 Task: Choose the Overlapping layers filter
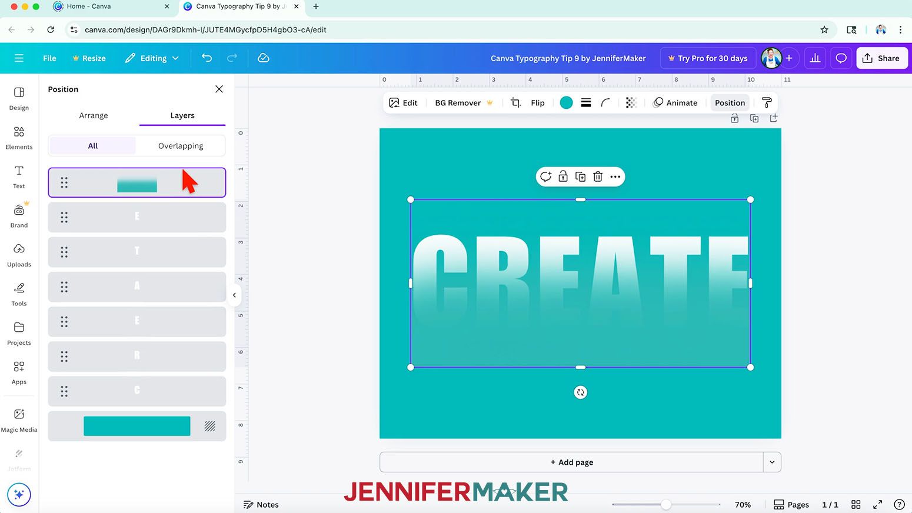point(181,146)
